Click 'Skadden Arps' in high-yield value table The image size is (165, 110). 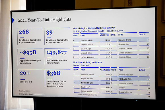86,49
